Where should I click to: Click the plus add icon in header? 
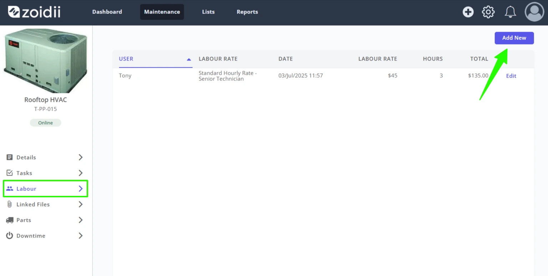click(x=468, y=12)
